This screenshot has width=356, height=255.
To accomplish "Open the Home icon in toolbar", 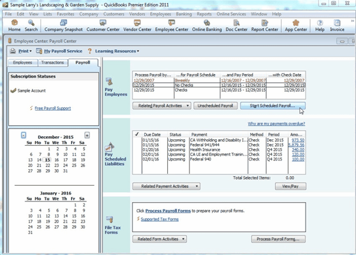I will tap(14, 22).
